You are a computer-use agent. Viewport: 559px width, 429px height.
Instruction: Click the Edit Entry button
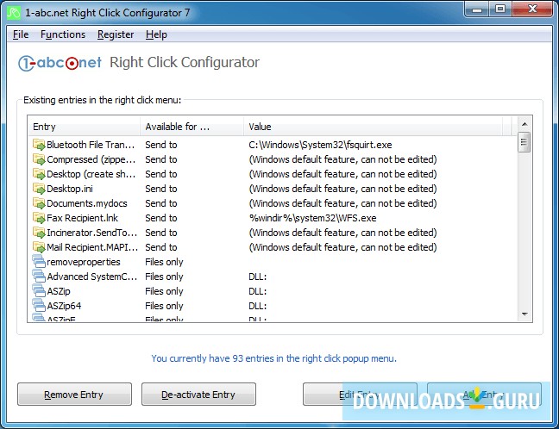pos(360,395)
